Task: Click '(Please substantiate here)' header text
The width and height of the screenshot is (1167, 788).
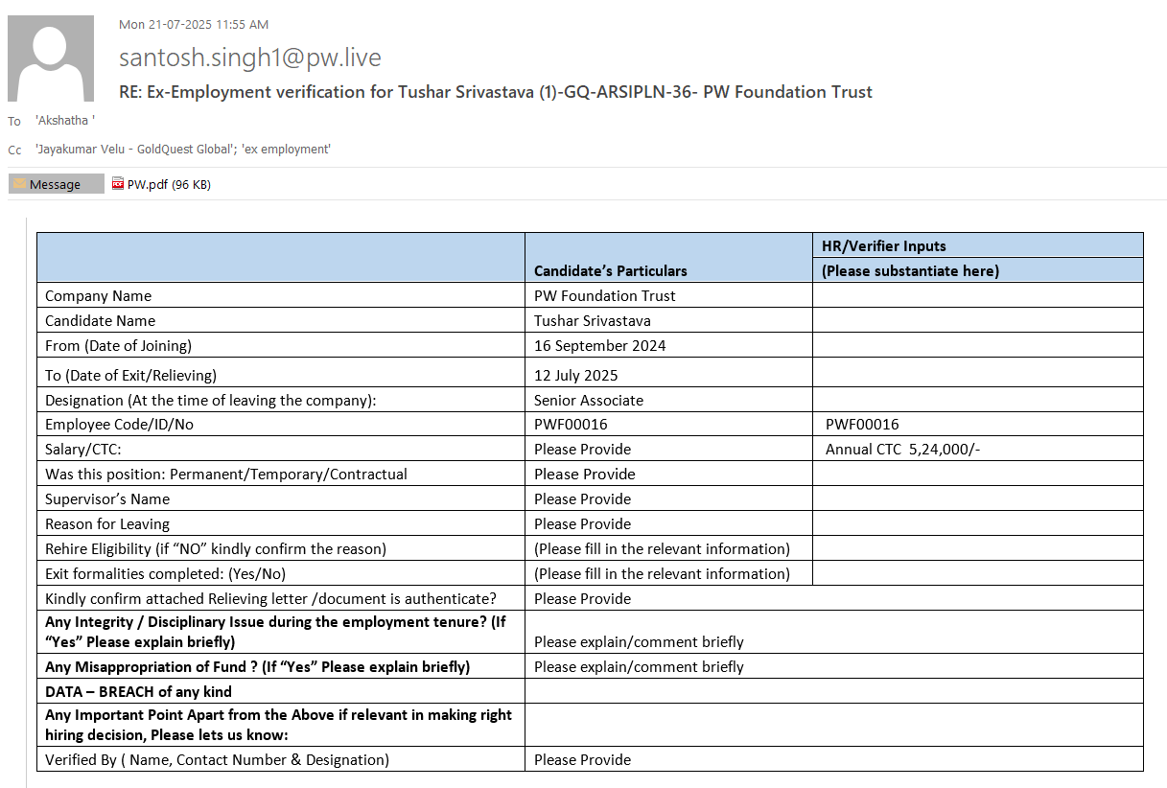Action: pos(910,270)
